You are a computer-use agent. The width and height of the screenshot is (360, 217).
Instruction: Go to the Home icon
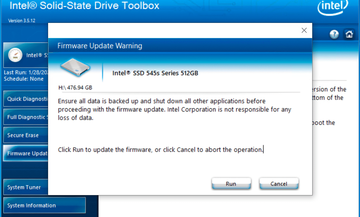349,34
